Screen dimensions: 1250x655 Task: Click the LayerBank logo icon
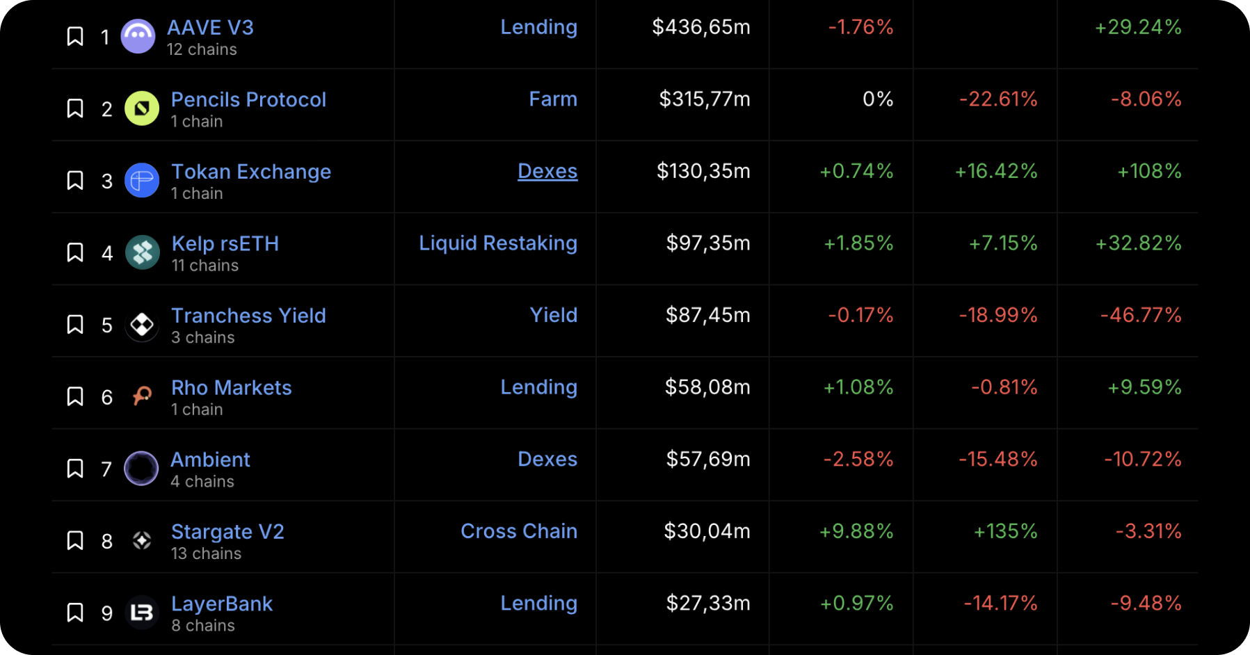[x=142, y=613]
